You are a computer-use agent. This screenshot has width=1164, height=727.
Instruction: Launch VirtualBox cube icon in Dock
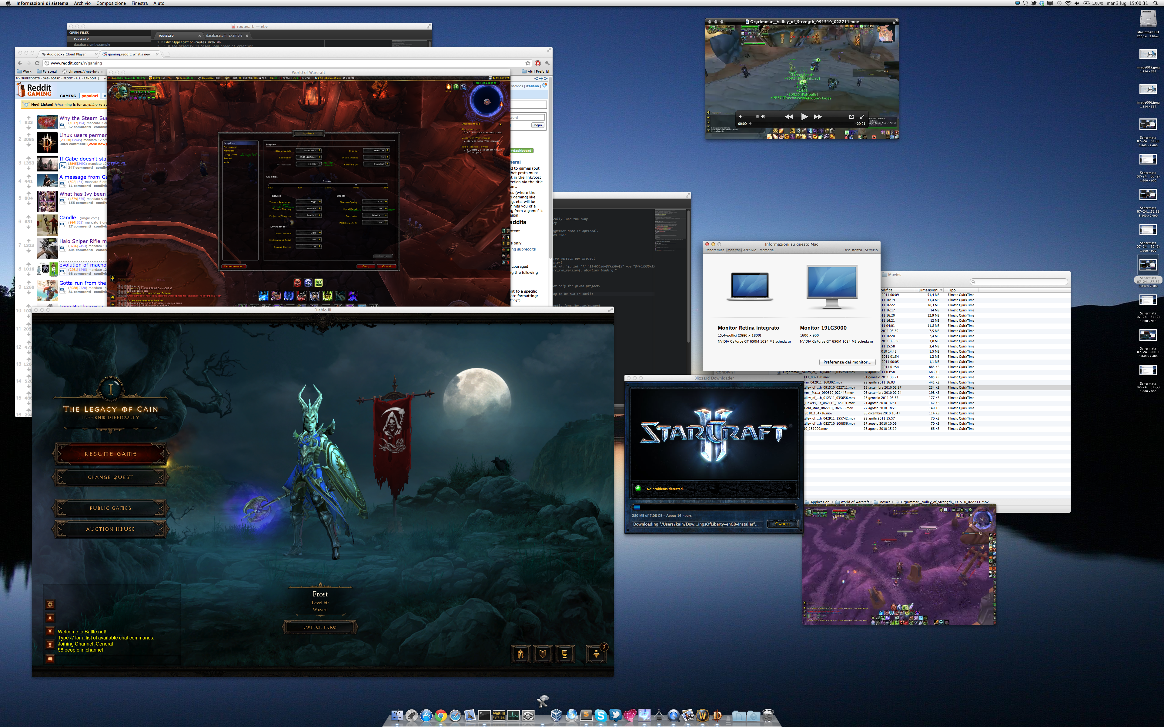557,715
